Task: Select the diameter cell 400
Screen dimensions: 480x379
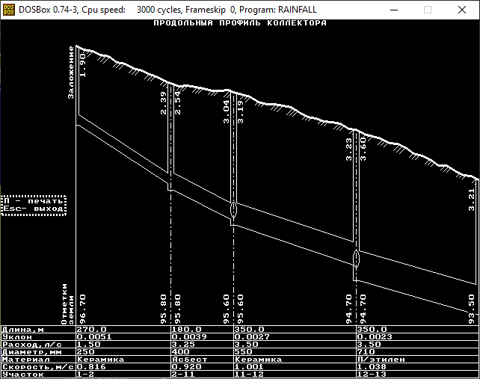Action: (x=181, y=352)
